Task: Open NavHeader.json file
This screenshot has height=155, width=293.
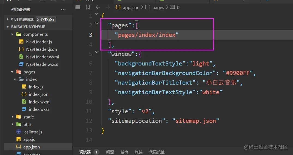Action: click(x=41, y=49)
